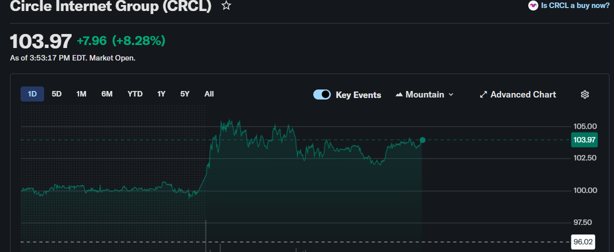Choose the 6M time range
The width and height of the screenshot is (614, 252).
tap(107, 94)
